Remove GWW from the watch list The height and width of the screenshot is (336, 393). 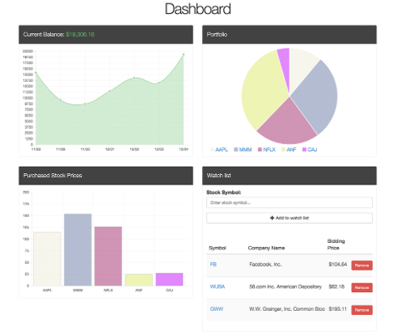pyautogui.click(x=361, y=310)
